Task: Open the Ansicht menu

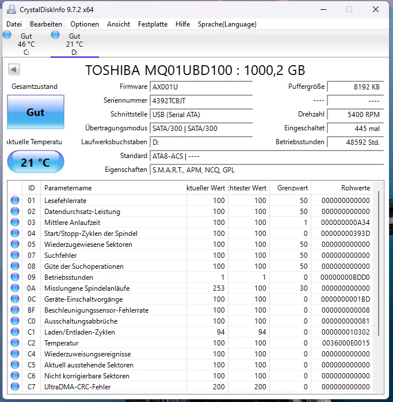Action: point(119,24)
